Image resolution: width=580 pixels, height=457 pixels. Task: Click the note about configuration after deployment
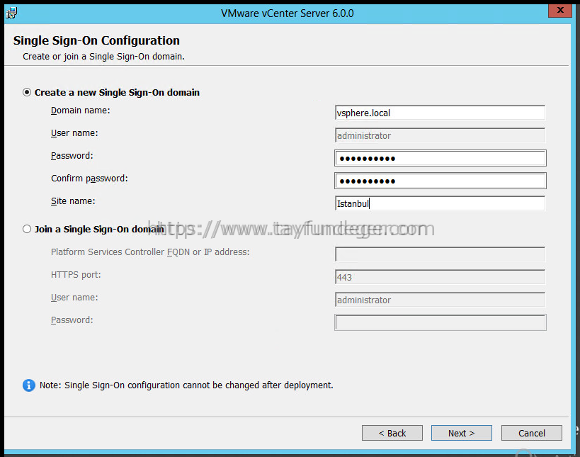coord(186,385)
